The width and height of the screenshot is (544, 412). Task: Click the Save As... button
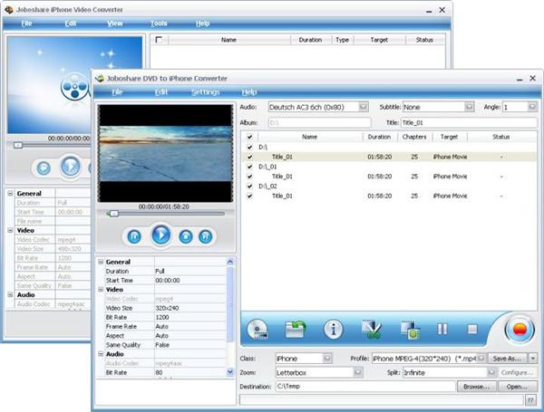pos(505,359)
